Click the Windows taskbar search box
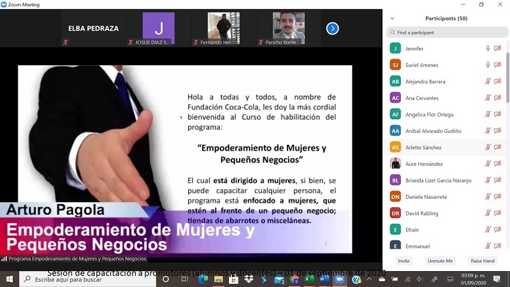 tap(88, 279)
